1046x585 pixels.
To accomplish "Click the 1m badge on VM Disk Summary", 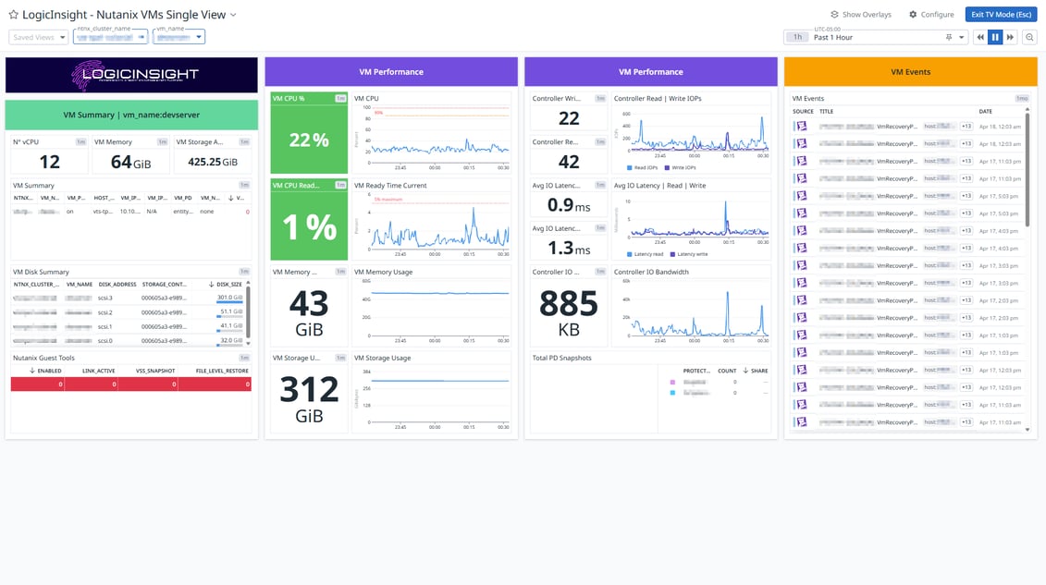I will pyautogui.click(x=244, y=272).
